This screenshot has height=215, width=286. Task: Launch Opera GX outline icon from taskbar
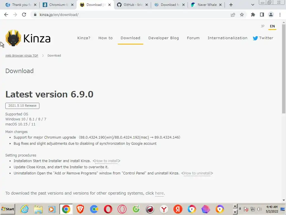[x=122, y=209]
